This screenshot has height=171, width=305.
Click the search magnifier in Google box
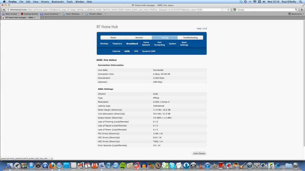point(296,9)
